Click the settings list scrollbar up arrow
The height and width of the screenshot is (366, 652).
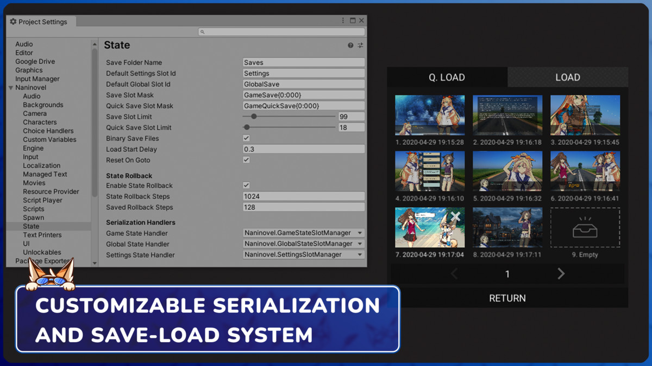(x=95, y=44)
